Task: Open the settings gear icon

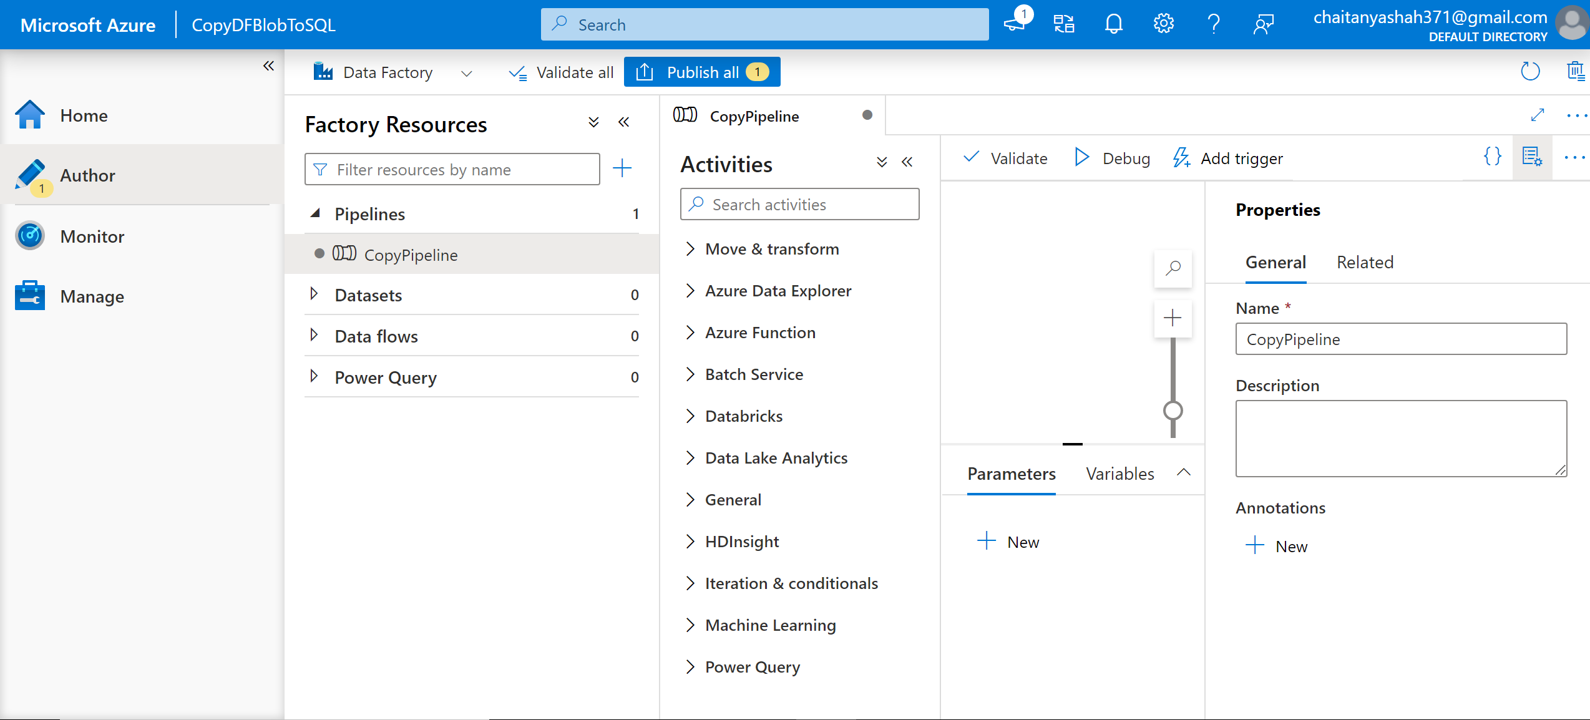Action: pos(1163,24)
